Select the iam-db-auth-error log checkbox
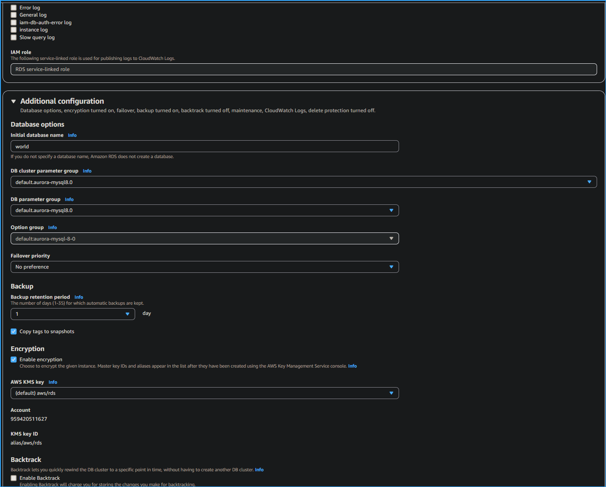Image resolution: width=606 pixels, height=487 pixels. tap(13, 22)
